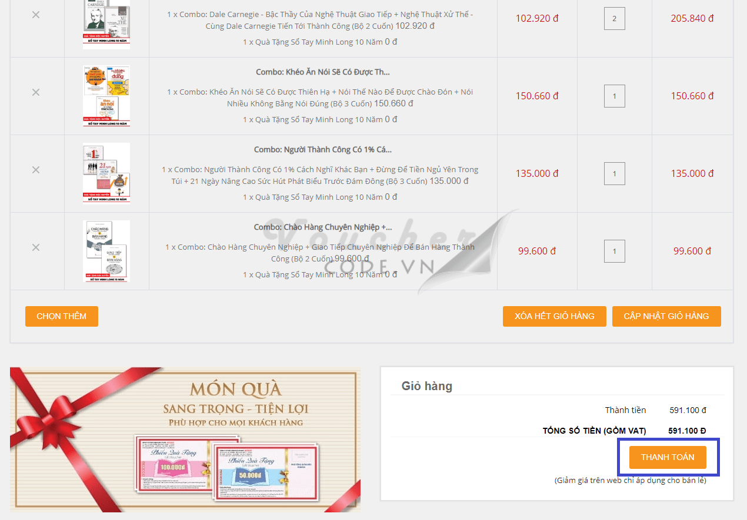
Task: Remove the Chào Hàng Chuyên Nghiệp combo
Action: tap(36, 247)
